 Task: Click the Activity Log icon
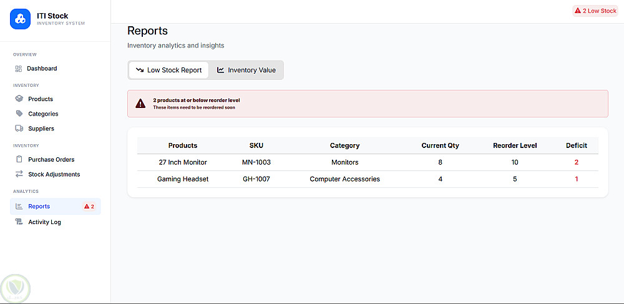click(19, 222)
